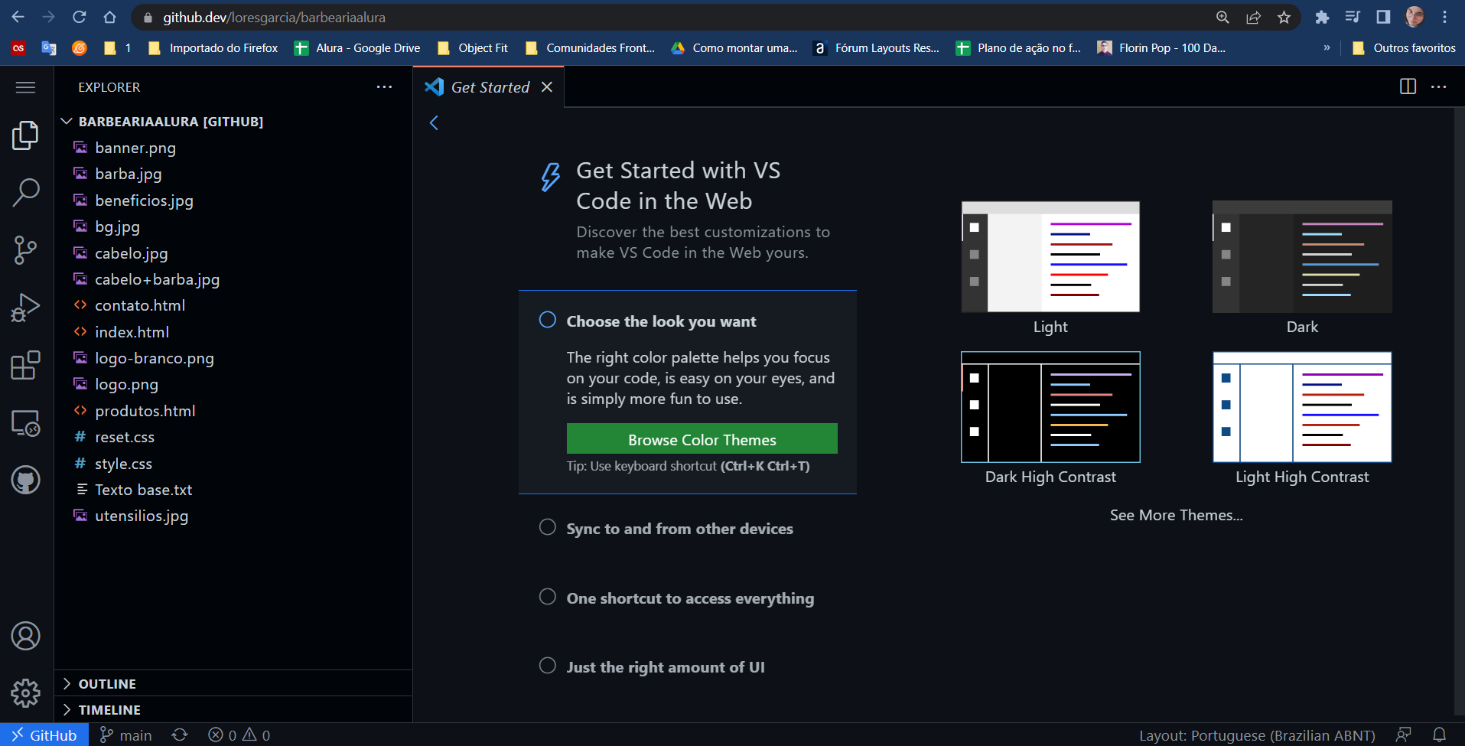
Task: Split the editor to the right
Action: [1408, 86]
